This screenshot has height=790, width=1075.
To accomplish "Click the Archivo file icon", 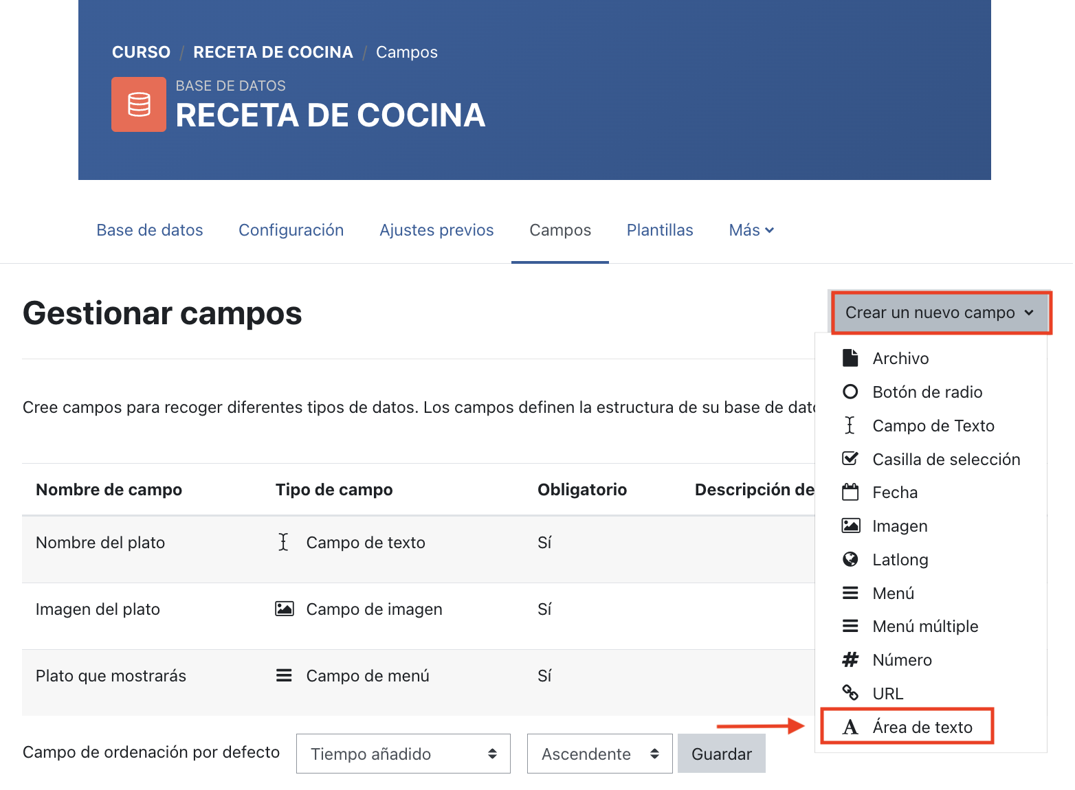I will pos(850,358).
